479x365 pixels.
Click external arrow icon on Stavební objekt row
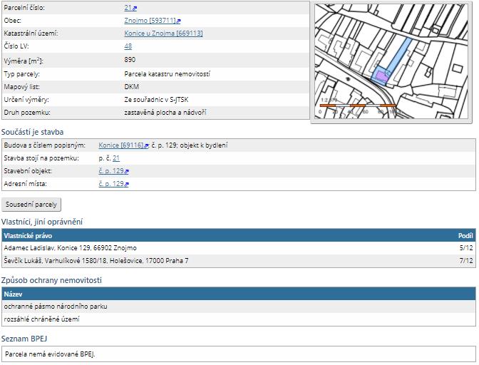[x=126, y=172]
